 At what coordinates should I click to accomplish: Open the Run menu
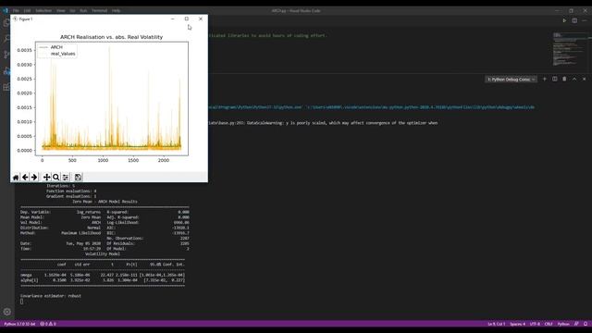tap(83, 10)
